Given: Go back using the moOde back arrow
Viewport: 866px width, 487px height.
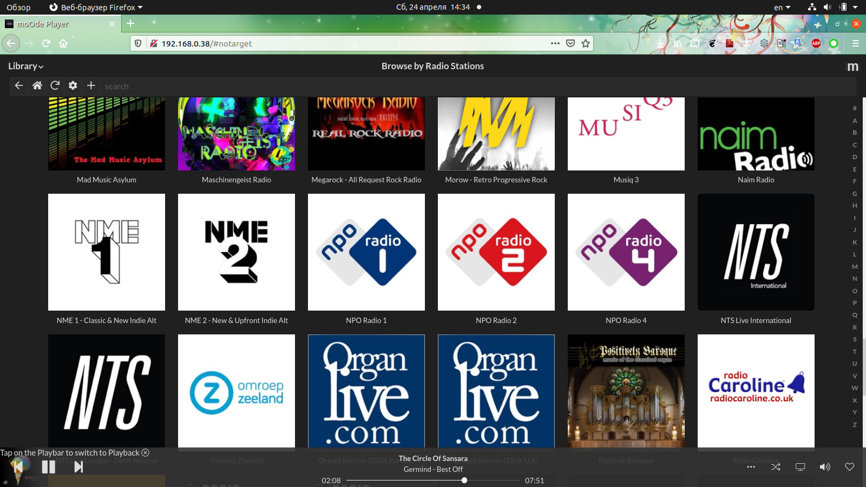Looking at the screenshot, I should click(19, 85).
